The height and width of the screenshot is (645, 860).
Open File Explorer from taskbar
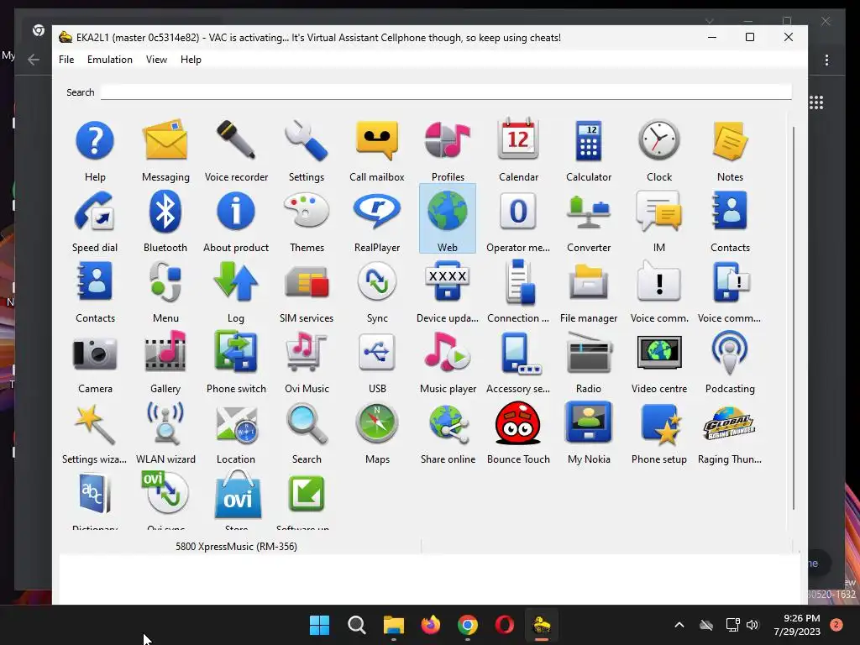click(x=393, y=625)
